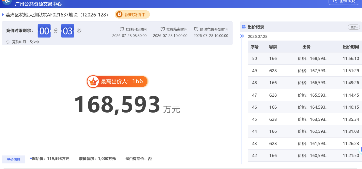
Task: Click the date label 2026.07.28
Action: point(258,36)
